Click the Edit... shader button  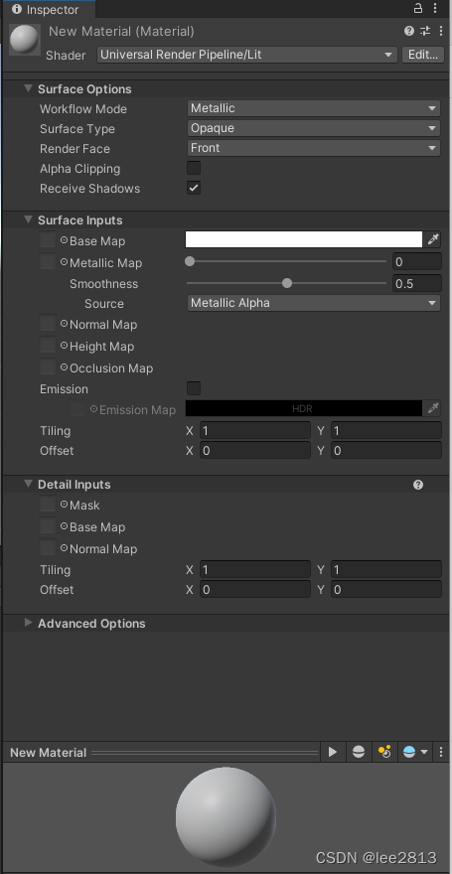click(x=423, y=55)
